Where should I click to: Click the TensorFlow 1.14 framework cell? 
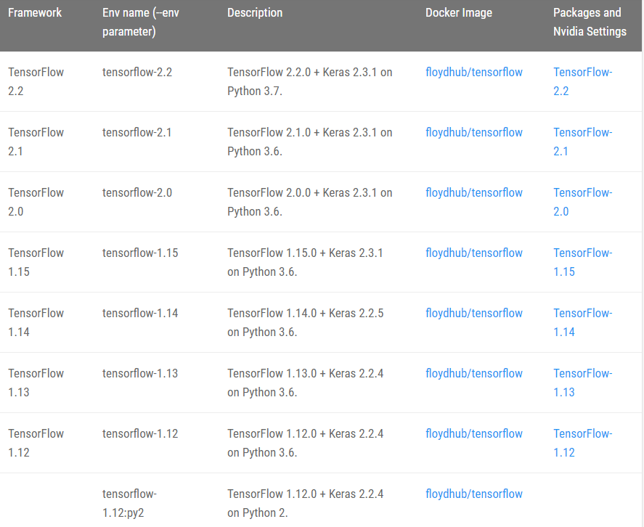pyautogui.click(x=36, y=322)
